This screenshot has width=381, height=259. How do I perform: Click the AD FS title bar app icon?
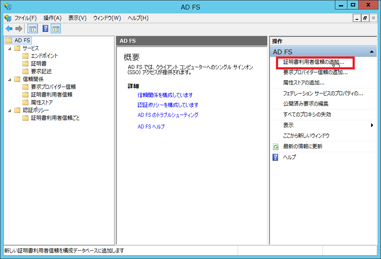(x=7, y=6)
